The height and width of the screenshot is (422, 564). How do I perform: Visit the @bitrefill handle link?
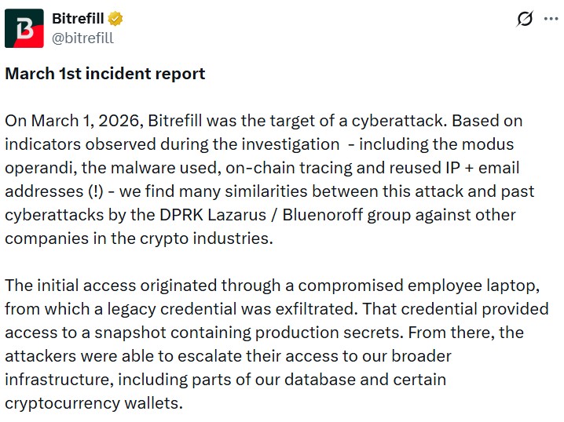[x=82, y=38]
